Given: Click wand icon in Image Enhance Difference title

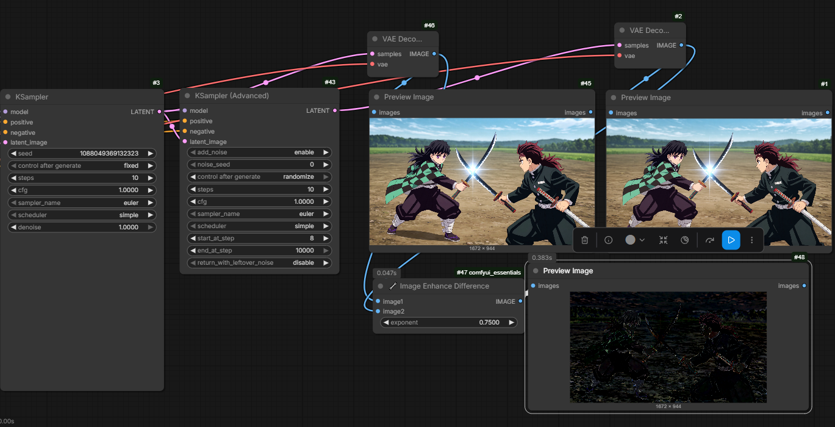Looking at the screenshot, I should (x=393, y=286).
